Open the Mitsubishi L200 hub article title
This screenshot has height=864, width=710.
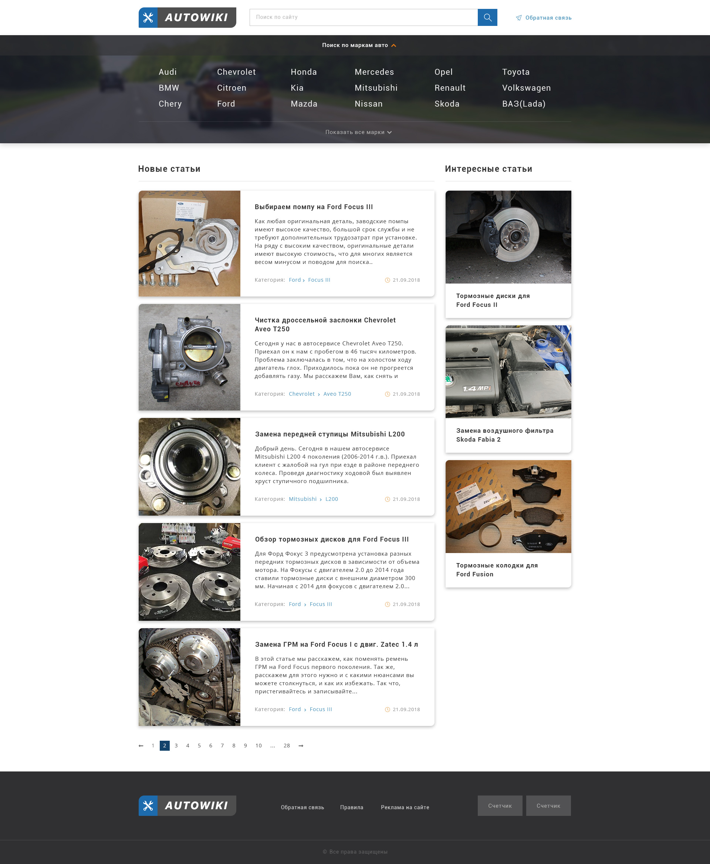(x=329, y=434)
